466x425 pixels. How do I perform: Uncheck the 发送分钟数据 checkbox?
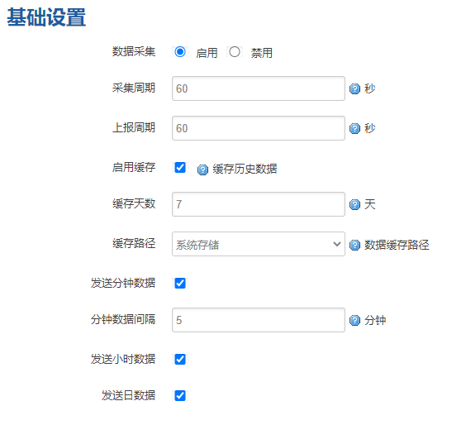click(180, 283)
